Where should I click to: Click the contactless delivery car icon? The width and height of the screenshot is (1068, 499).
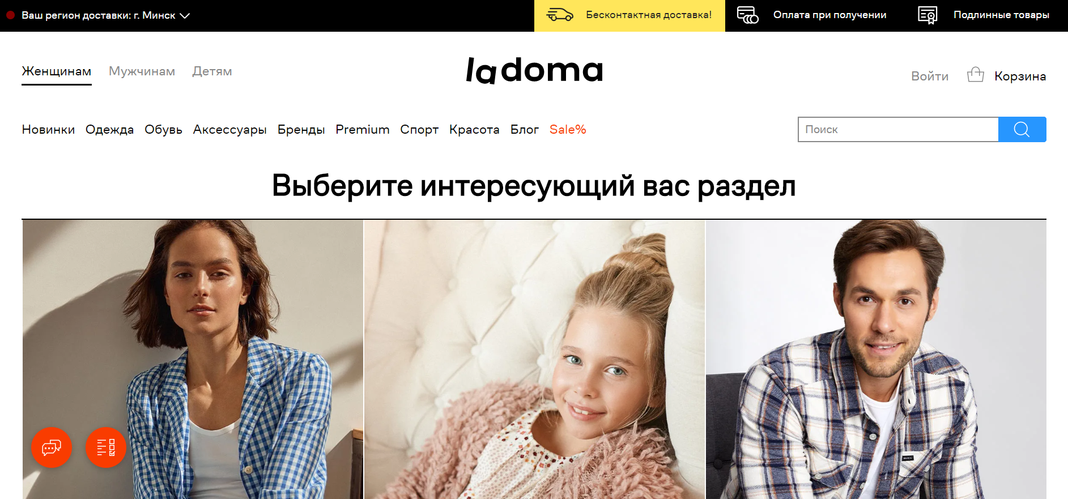click(x=560, y=15)
